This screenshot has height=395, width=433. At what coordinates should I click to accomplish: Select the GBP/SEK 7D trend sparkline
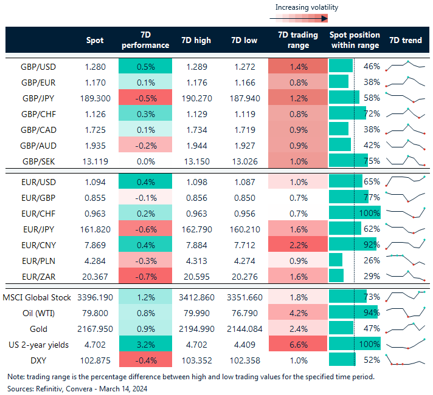406,160
